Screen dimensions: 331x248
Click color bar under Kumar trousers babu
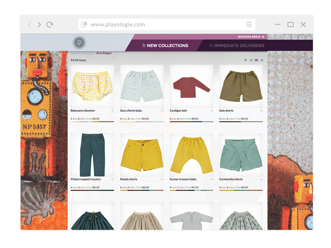(x=192, y=190)
